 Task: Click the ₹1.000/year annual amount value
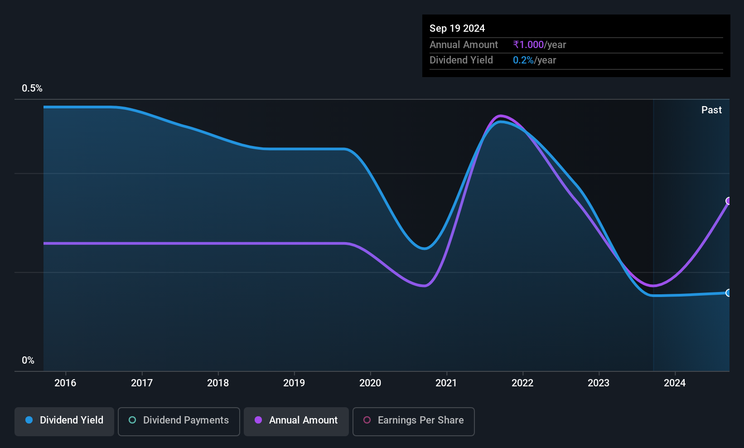(x=539, y=45)
